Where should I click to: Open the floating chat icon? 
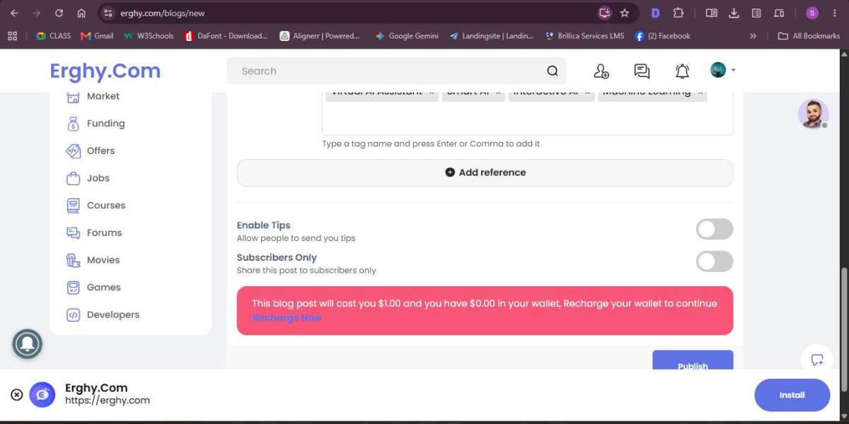coord(817,360)
